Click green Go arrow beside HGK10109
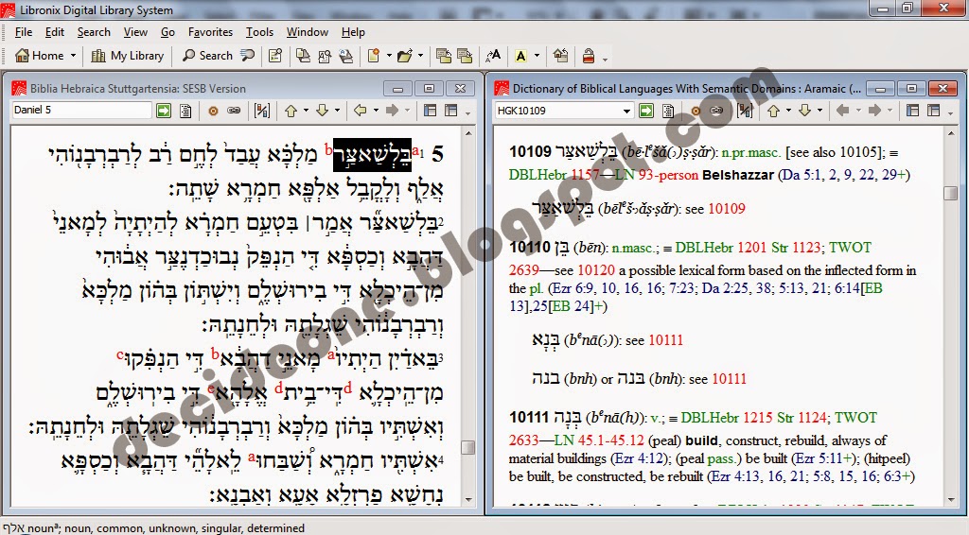The image size is (969, 535). [645, 111]
